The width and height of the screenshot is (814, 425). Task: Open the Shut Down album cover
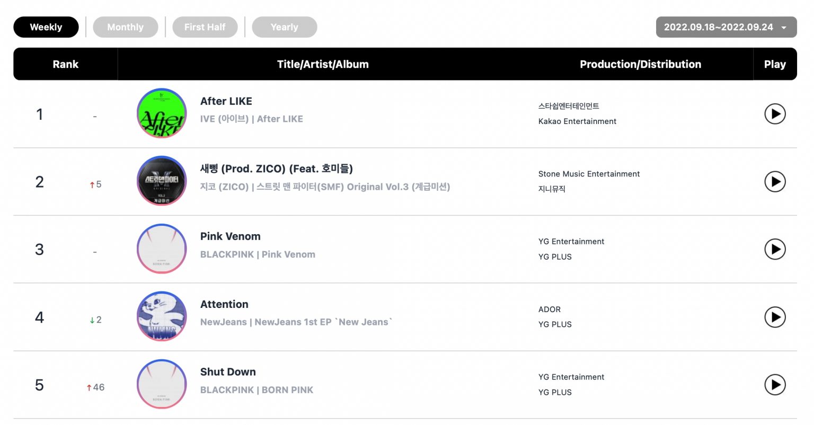tap(162, 384)
